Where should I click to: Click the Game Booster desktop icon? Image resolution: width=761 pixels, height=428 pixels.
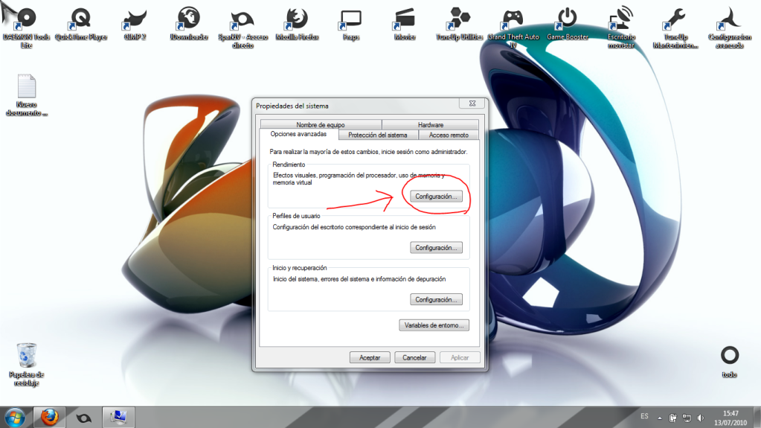point(568,20)
